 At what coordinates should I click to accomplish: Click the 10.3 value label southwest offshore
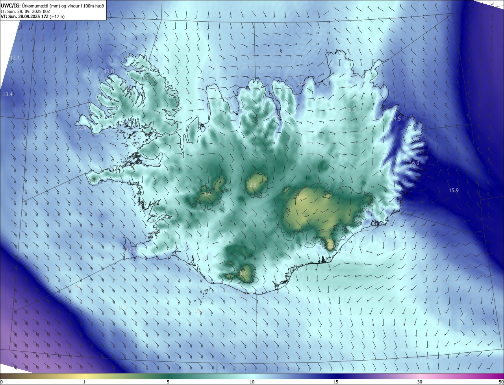pyautogui.click(x=79, y=287)
